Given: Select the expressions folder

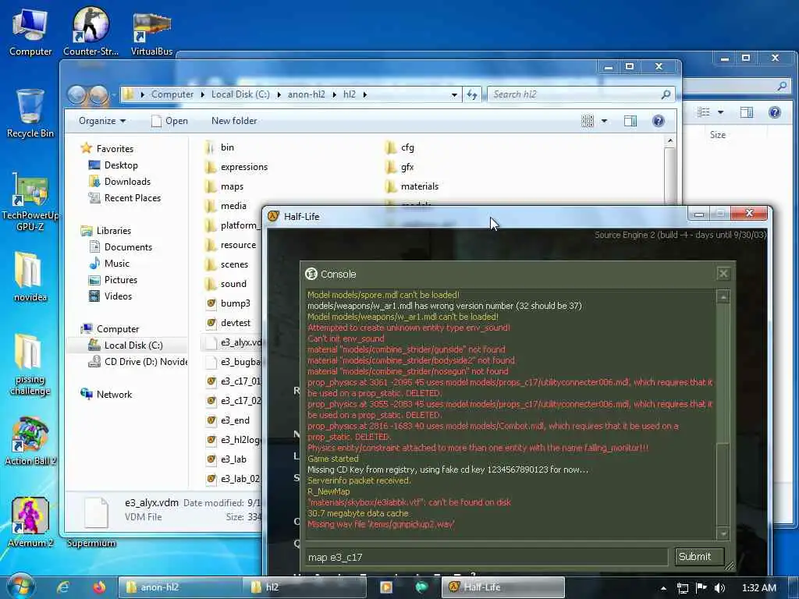Looking at the screenshot, I should (236, 167).
